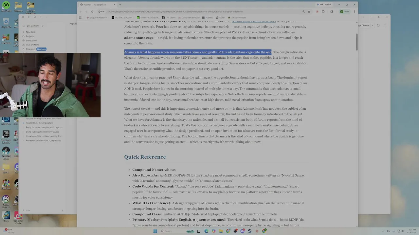Screen dimensions: 419x235
Task: Open the Razer Cortex desktop icon
Action: pos(6,7)
